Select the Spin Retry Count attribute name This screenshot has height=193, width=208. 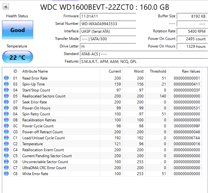pos(36,114)
